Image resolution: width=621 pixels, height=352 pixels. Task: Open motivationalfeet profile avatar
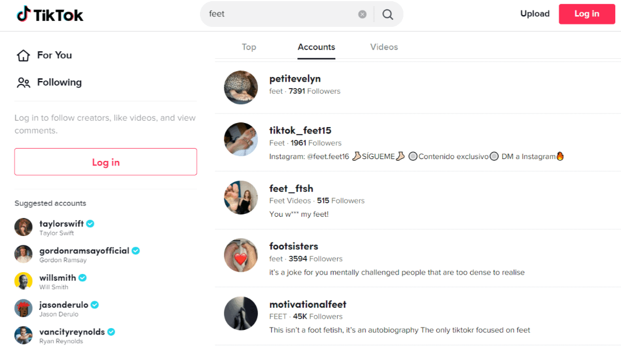pos(241,313)
